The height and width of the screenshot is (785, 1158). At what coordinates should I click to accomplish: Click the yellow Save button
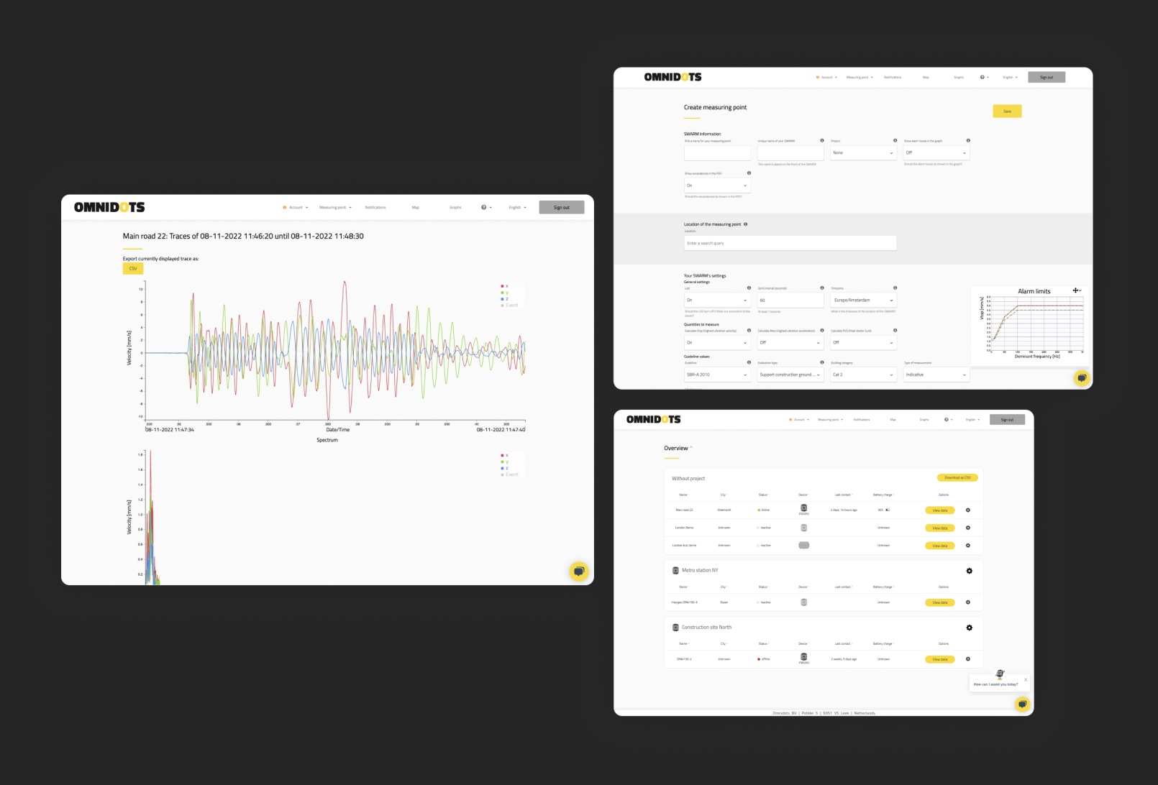point(1007,111)
